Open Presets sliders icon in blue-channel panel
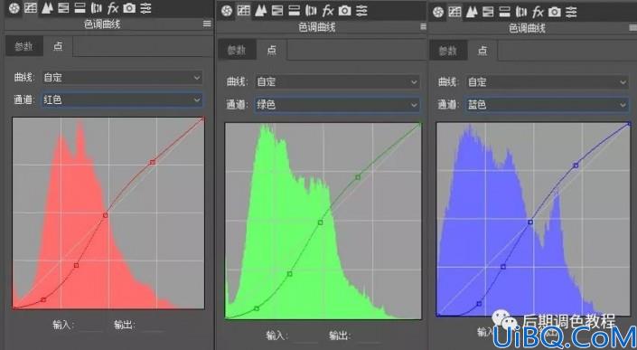637x350 pixels. [x=571, y=12]
